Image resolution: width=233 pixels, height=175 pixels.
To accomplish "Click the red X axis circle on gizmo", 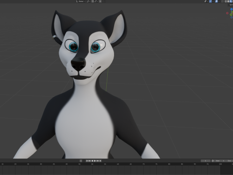I will click(x=227, y=13).
